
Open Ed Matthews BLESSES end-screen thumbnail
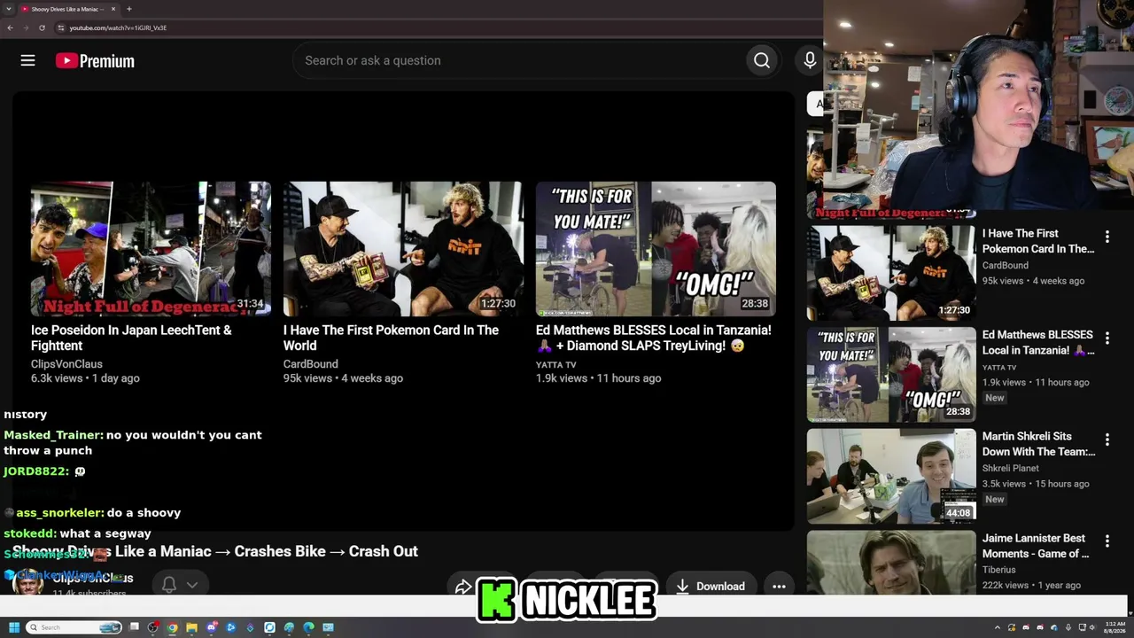click(656, 249)
